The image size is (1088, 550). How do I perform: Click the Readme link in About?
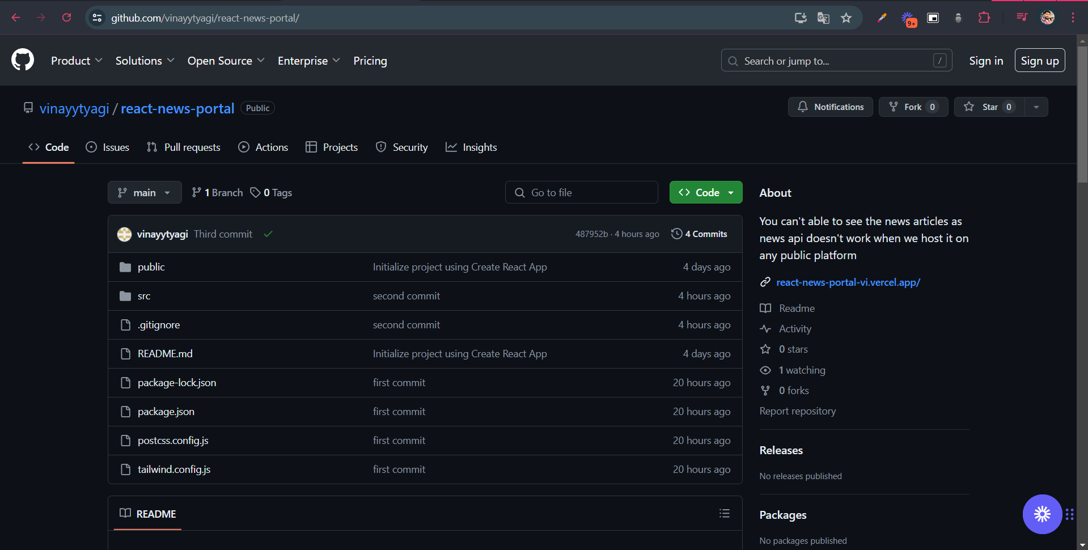point(788,308)
